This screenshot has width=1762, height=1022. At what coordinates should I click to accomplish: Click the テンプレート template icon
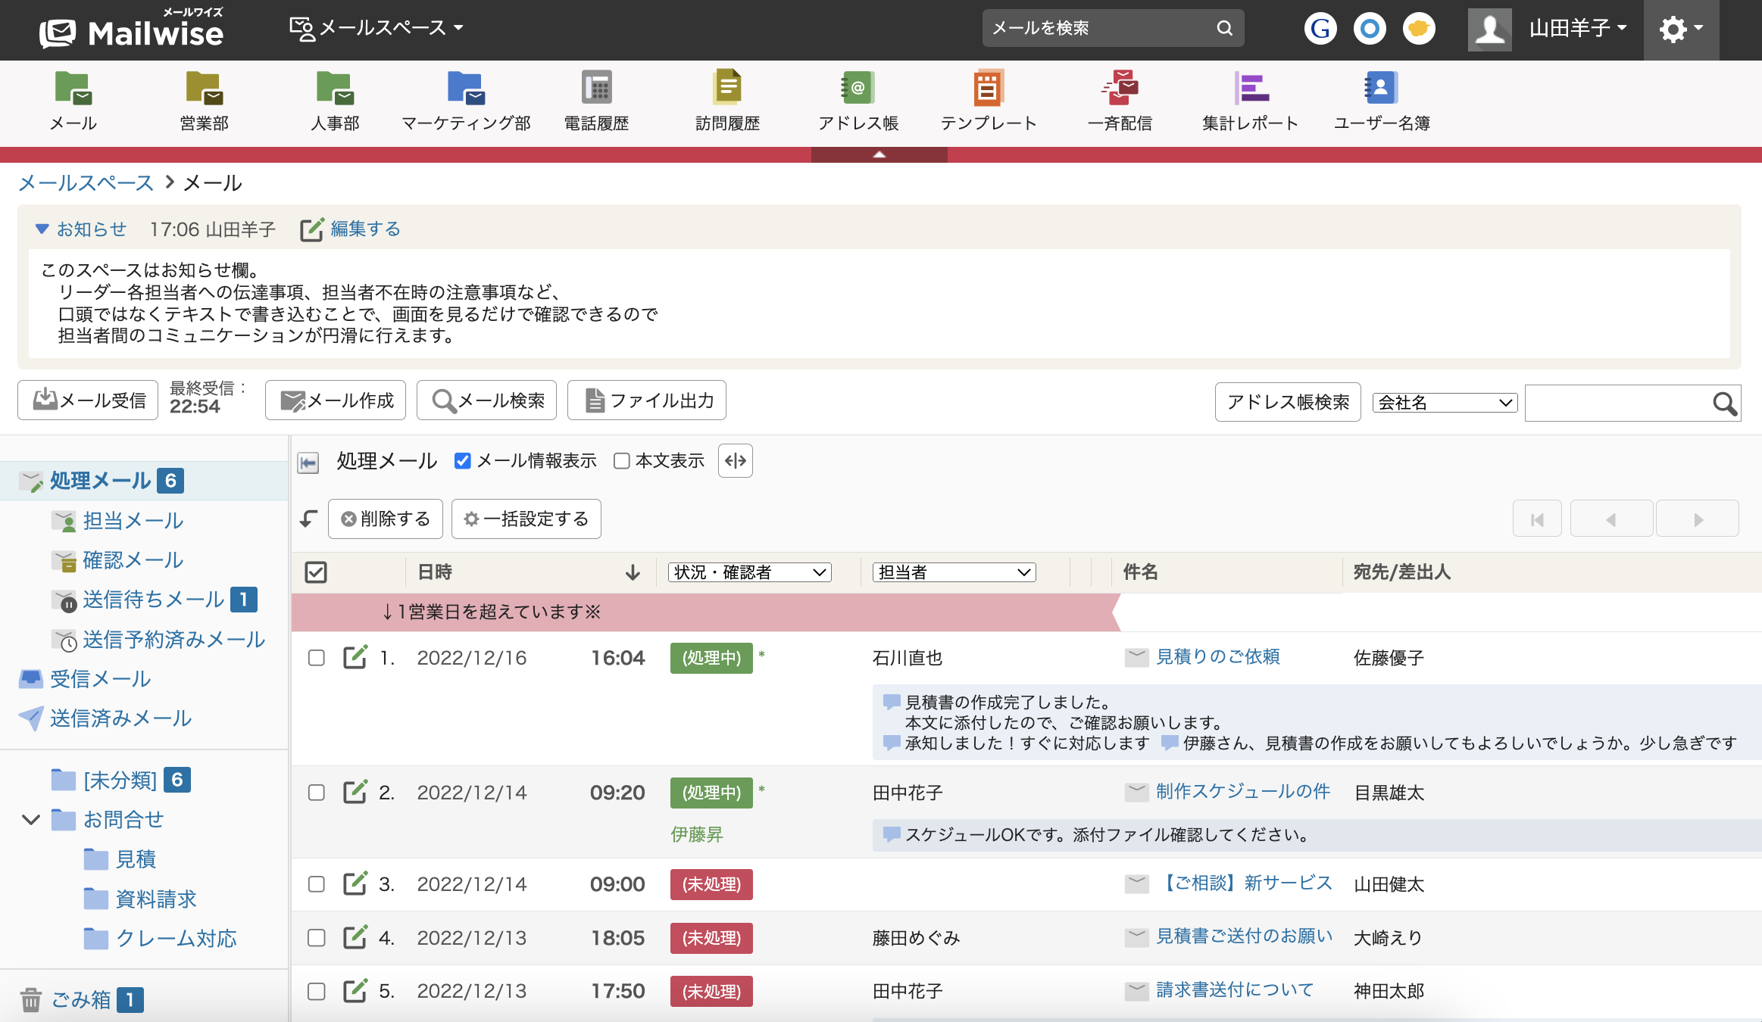point(988,89)
